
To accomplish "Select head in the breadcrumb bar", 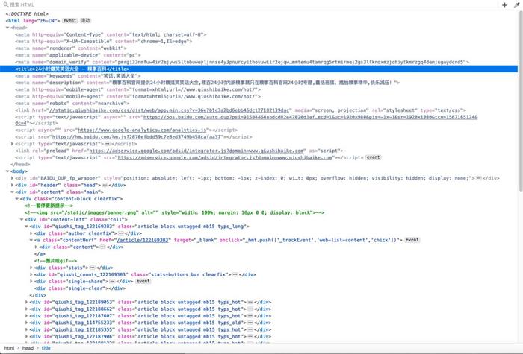I will 28,348.
